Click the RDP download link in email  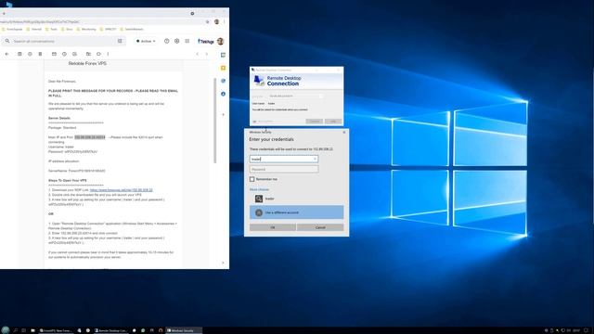122,190
